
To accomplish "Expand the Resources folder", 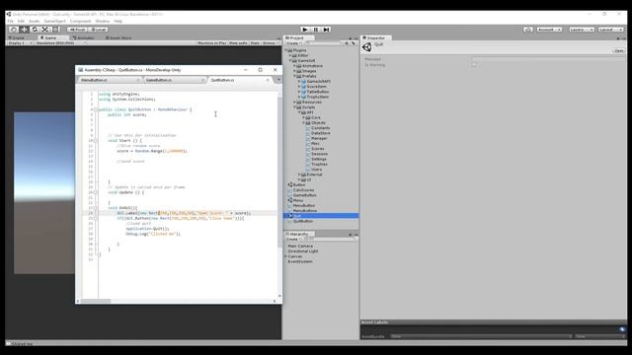I will [294, 103].
